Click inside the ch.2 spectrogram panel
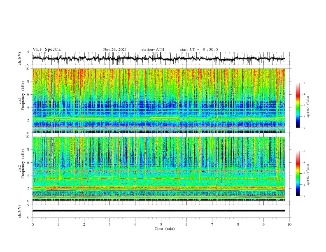Viewport: 326px width, 252px height. [158, 169]
